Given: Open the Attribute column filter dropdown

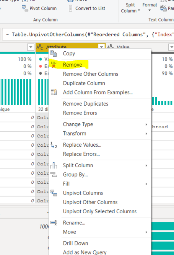Looking at the screenshot, I should (x=102, y=47).
